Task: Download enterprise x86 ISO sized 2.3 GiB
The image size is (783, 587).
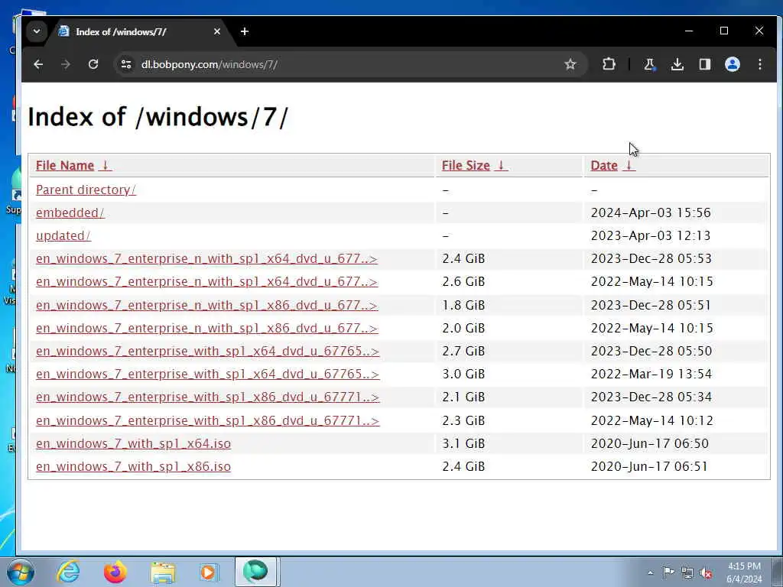Action: (208, 420)
